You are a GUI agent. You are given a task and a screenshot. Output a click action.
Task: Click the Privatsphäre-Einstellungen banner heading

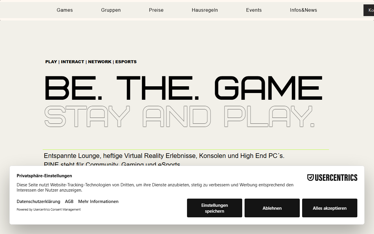[x=44, y=176]
